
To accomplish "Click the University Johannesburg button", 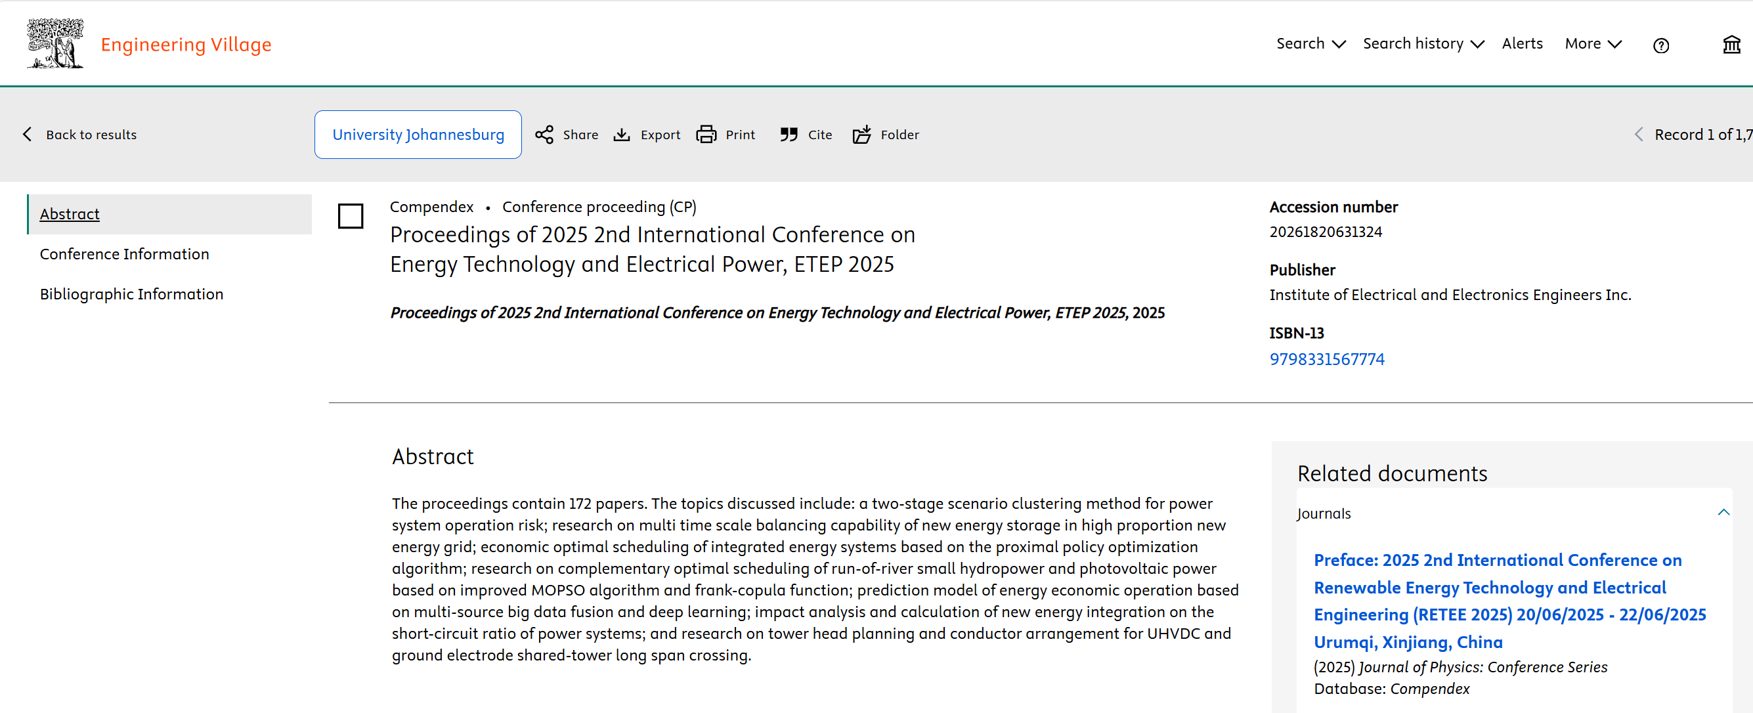I will [x=418, y=135].
